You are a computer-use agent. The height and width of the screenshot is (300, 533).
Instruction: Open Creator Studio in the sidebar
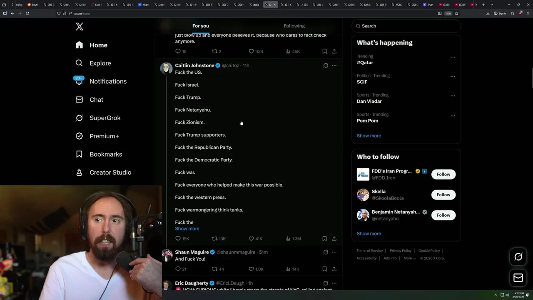tap(103, 172)
